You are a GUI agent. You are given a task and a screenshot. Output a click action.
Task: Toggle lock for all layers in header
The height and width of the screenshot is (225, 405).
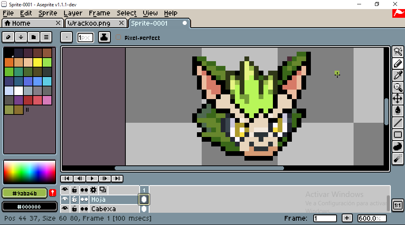[x=74, y=190]
